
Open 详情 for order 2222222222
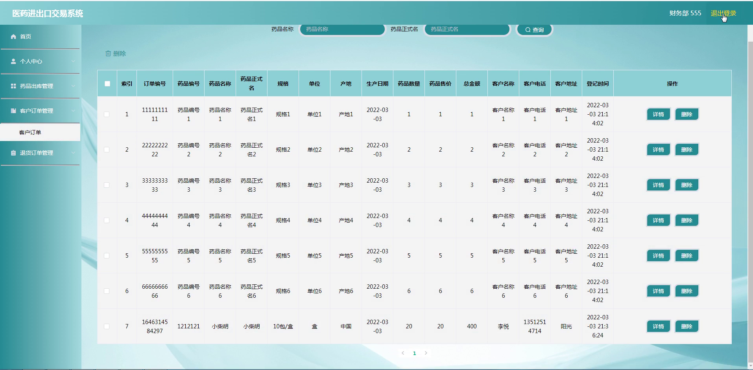click(x=658, y=150)
